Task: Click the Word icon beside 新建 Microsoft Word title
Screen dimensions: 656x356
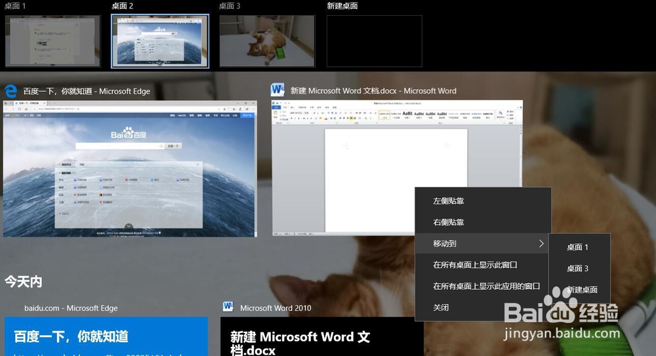Action: coord(277,90)
